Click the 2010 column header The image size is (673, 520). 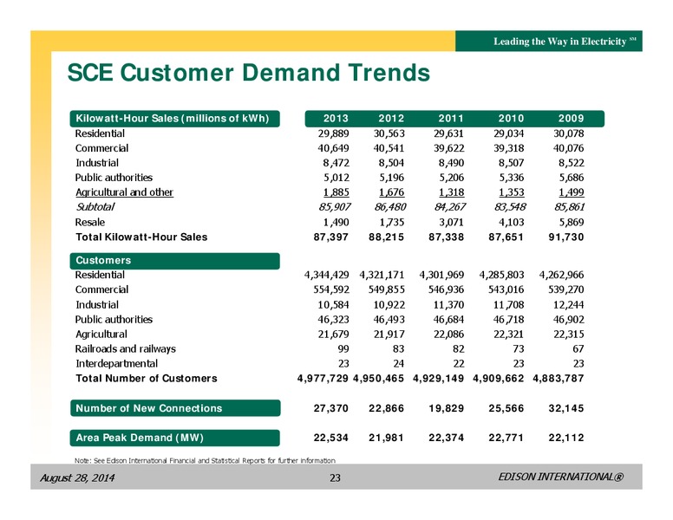click(511, 119)
